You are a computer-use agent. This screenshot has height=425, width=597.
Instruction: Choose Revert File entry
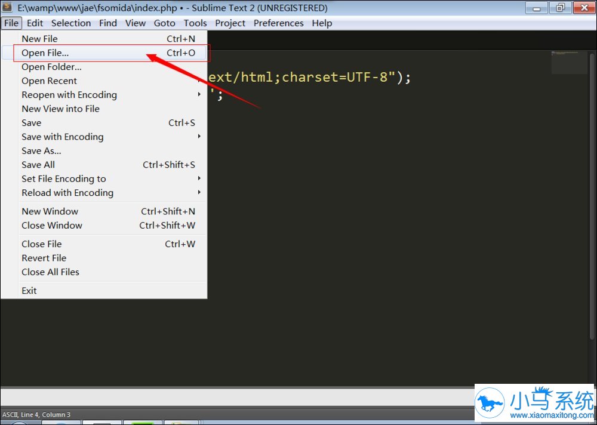tap(104, 258)
